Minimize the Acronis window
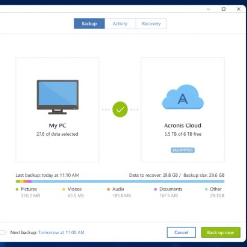This screenshot has width=247, height=247. 208,9
